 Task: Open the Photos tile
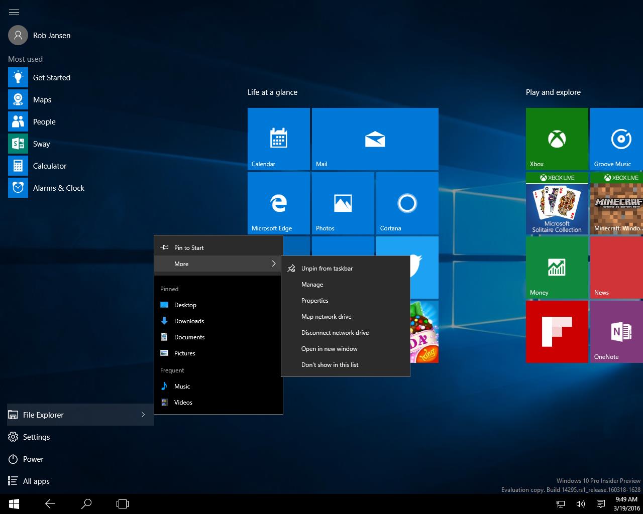pyautogui.click(x=343, y=203)
